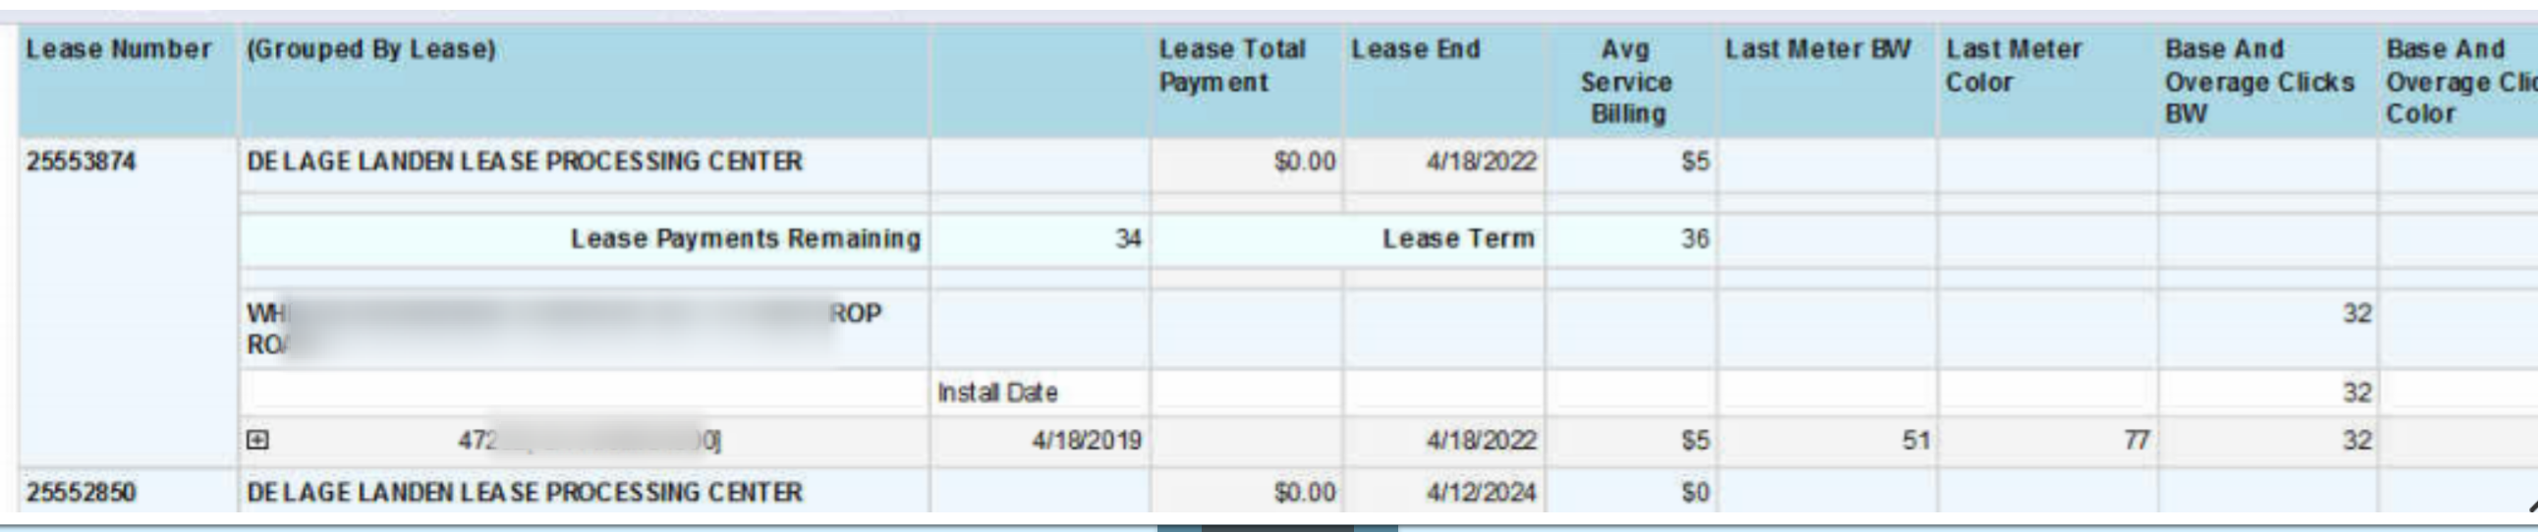Click the Lease Term value 36
Image resolution: width=2538 pixels, height=532 pixels.
click(1695, 239)
